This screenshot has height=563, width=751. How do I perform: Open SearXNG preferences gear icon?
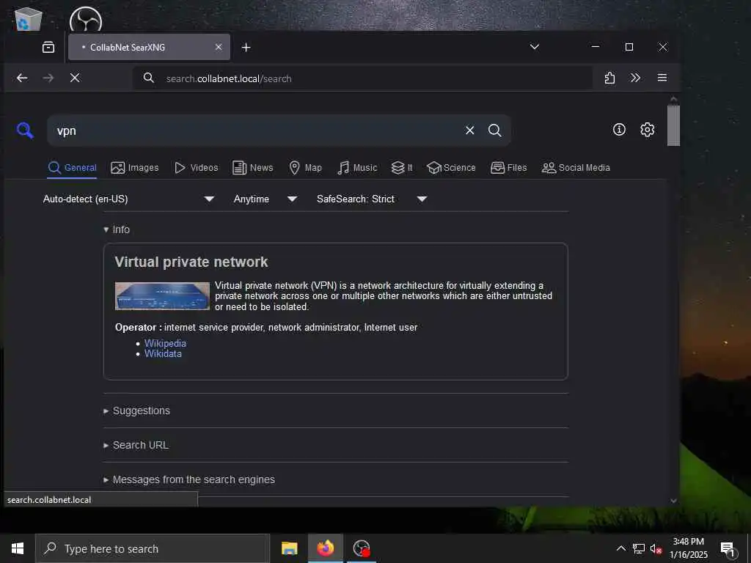[x=647, y=130]
